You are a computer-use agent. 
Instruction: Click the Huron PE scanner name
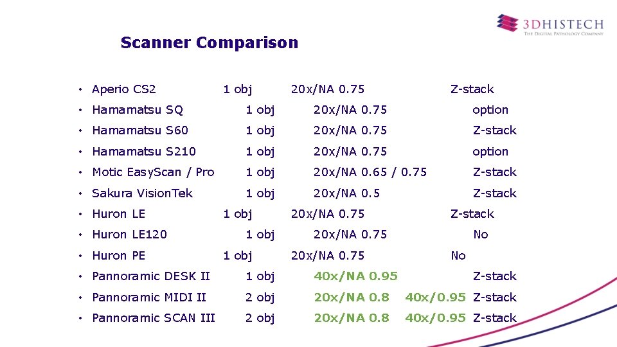[118, 256]
